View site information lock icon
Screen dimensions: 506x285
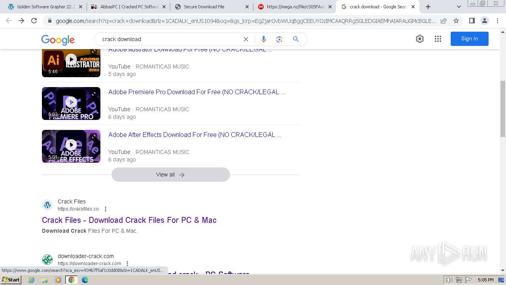(50, 21)
